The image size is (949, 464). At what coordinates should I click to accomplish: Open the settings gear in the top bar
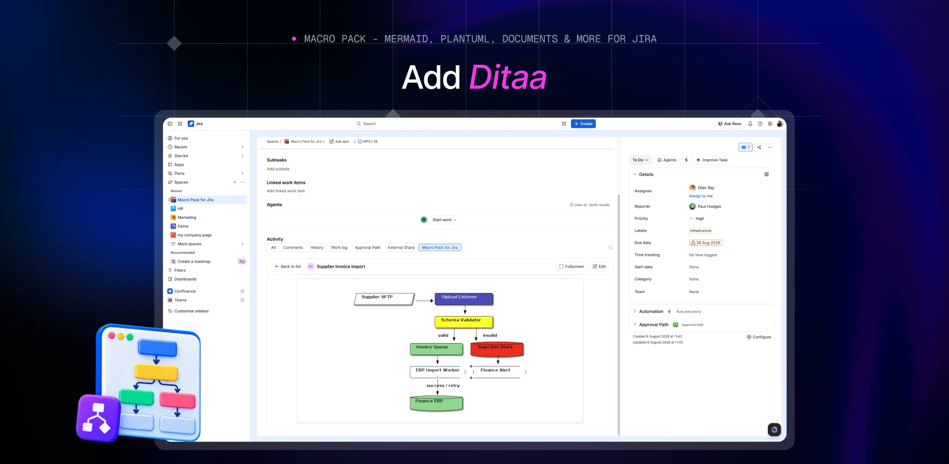(x=770, y=124)
